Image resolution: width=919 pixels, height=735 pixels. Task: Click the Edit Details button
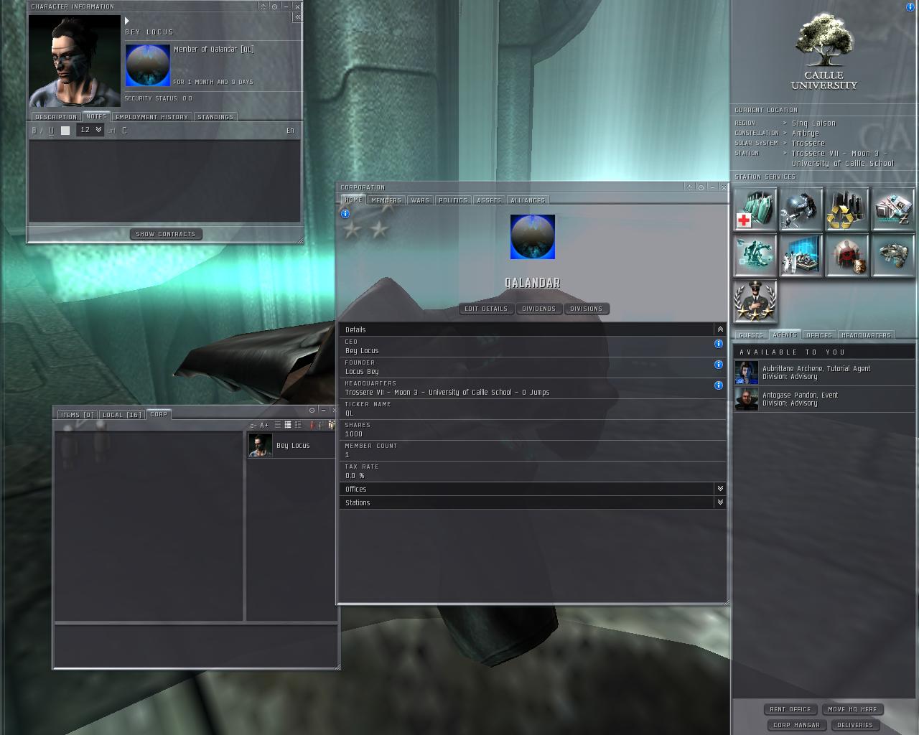[x=486, y=309]
